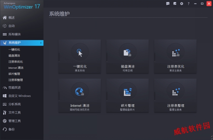213x140 pixels.
Task: Open the 备份 sidebar item
Action: (x=22, y=129)
